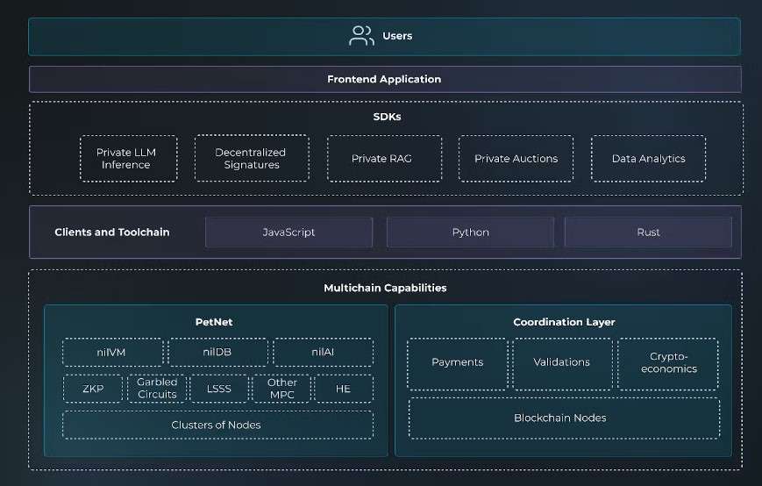Image resolution: width=762 pixels, height=486 pixels.
Task: Select the Other MPC box
Action: 281,389
